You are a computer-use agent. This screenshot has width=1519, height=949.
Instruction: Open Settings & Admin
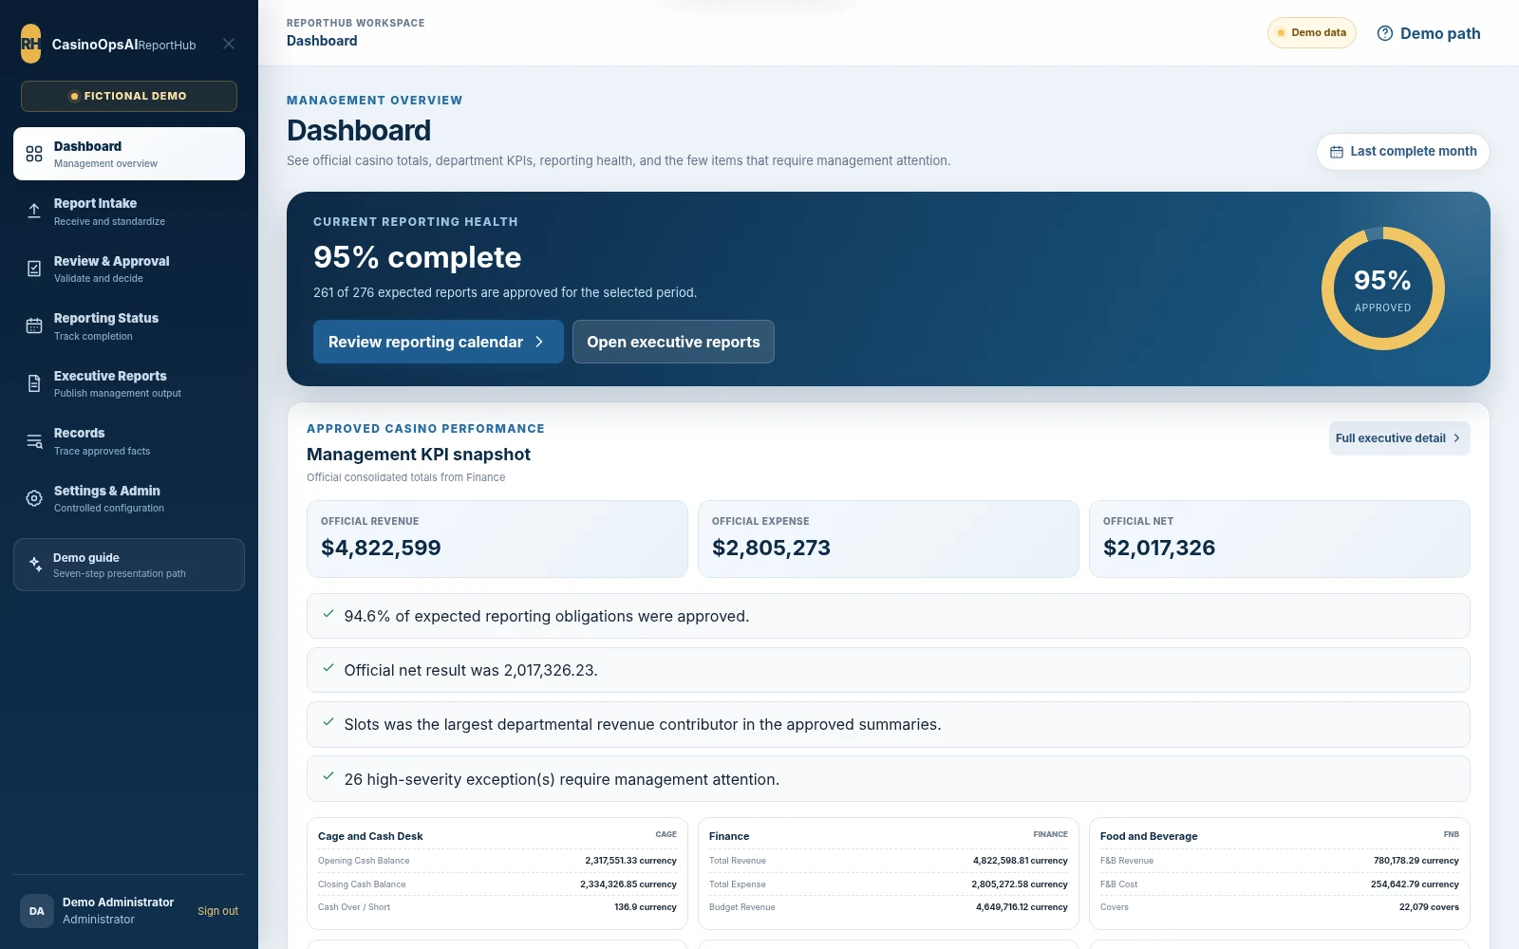[x=129, y=498]
